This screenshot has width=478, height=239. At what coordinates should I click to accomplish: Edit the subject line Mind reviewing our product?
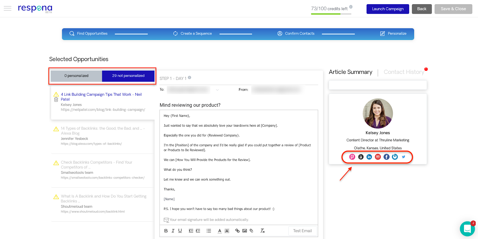tap(190, 105)
